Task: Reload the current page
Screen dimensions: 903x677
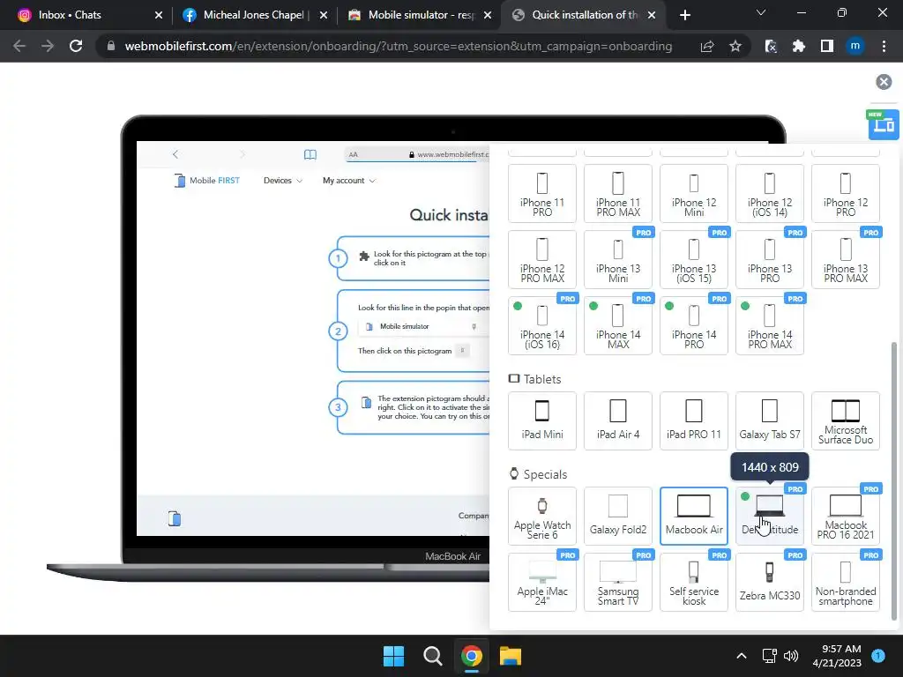Action: click(76, 46)
